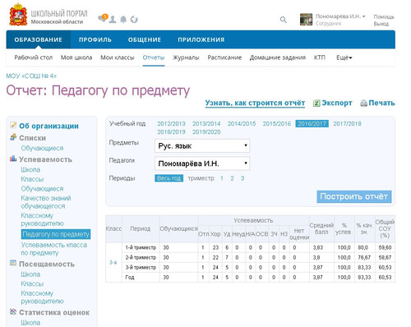Select the Весь год period

[169, 178]
